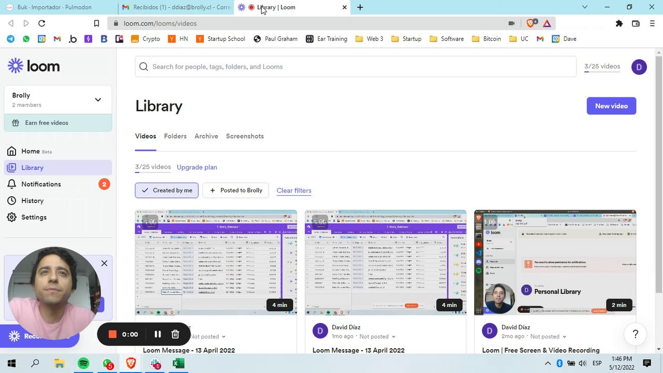Open the help question mark button
The height and width of the screenshot is (373, 663).
coord(636,334)
